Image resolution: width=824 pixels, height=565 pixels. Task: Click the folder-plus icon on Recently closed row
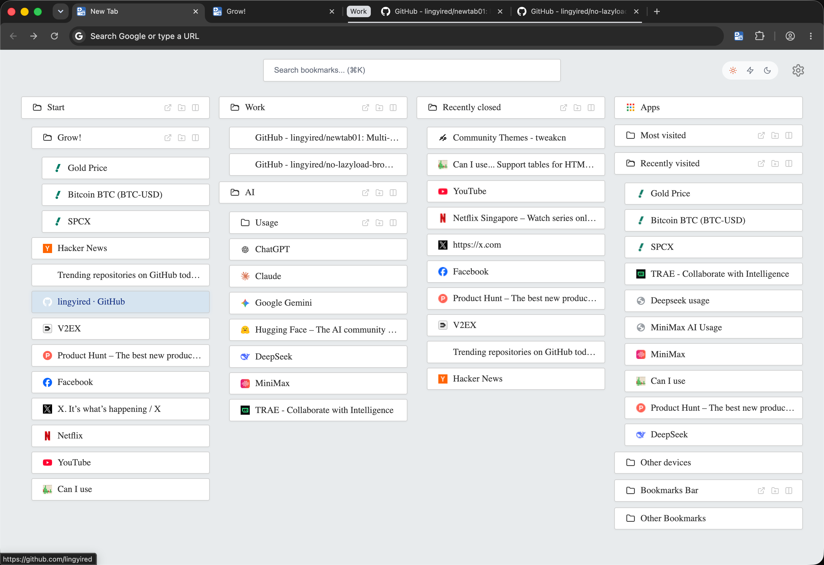coord(577,107)
